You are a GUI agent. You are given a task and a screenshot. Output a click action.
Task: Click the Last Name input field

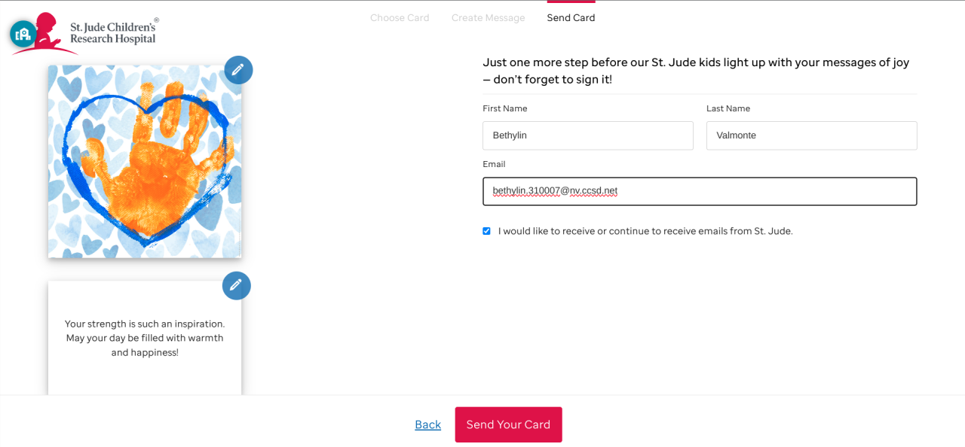[x=811, y=135]
